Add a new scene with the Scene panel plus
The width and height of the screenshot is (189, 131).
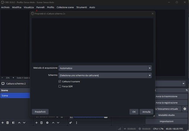(2, 123)
